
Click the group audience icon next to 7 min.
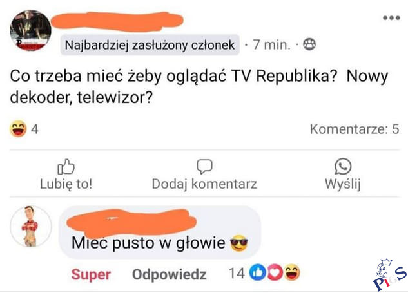(309, 44)
